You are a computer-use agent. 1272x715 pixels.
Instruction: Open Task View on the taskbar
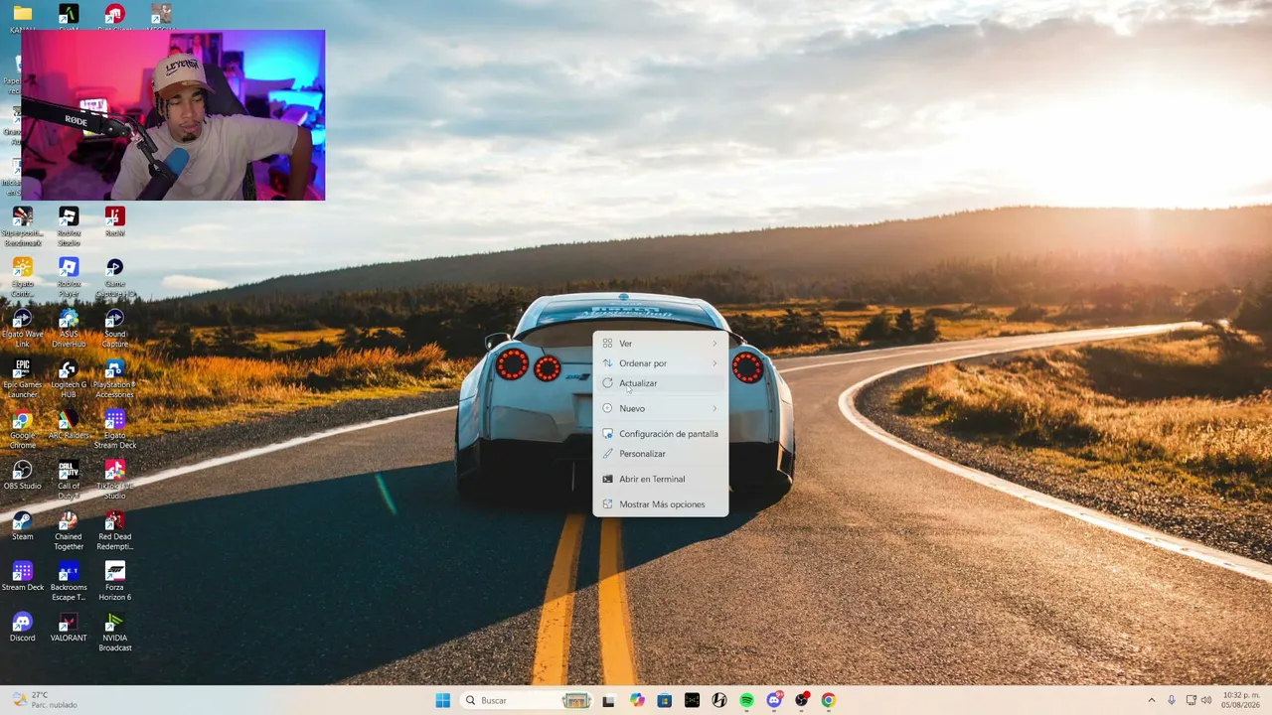point(608,700)
